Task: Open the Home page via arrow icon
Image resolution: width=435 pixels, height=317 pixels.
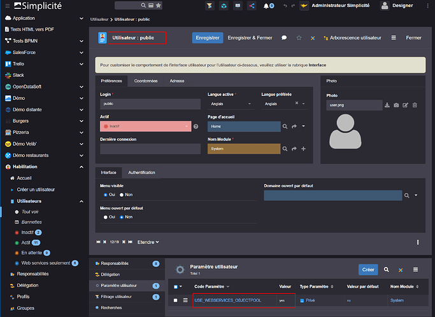Action: [x=294, y=126]
